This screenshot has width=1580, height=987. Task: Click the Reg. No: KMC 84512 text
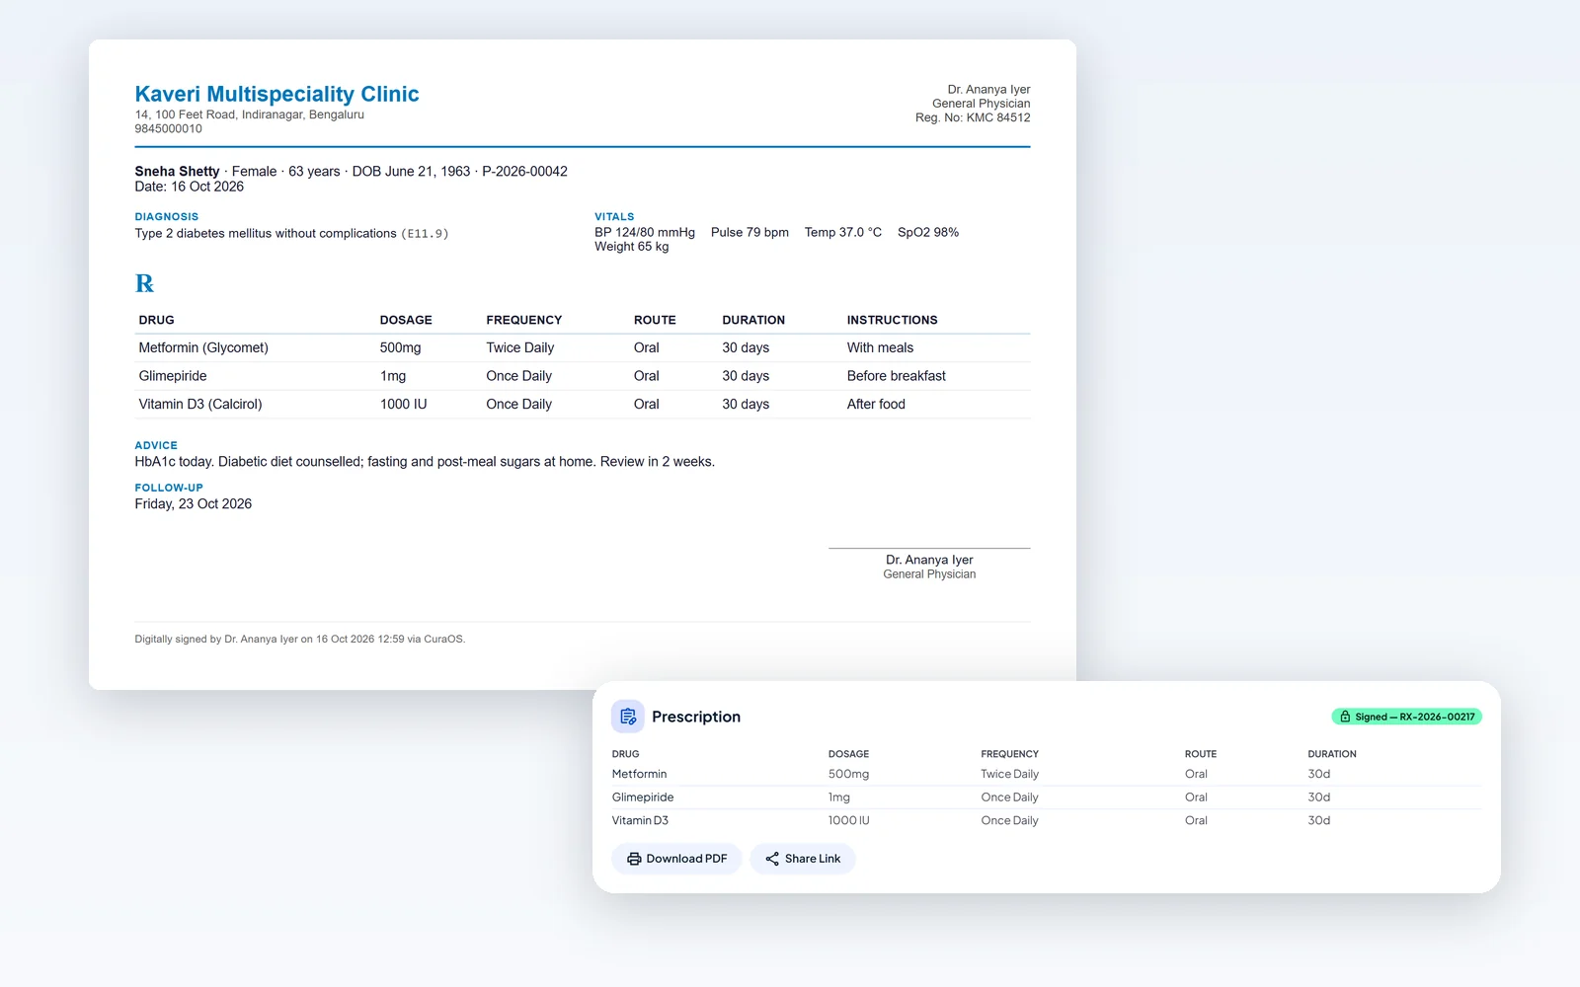973,117
